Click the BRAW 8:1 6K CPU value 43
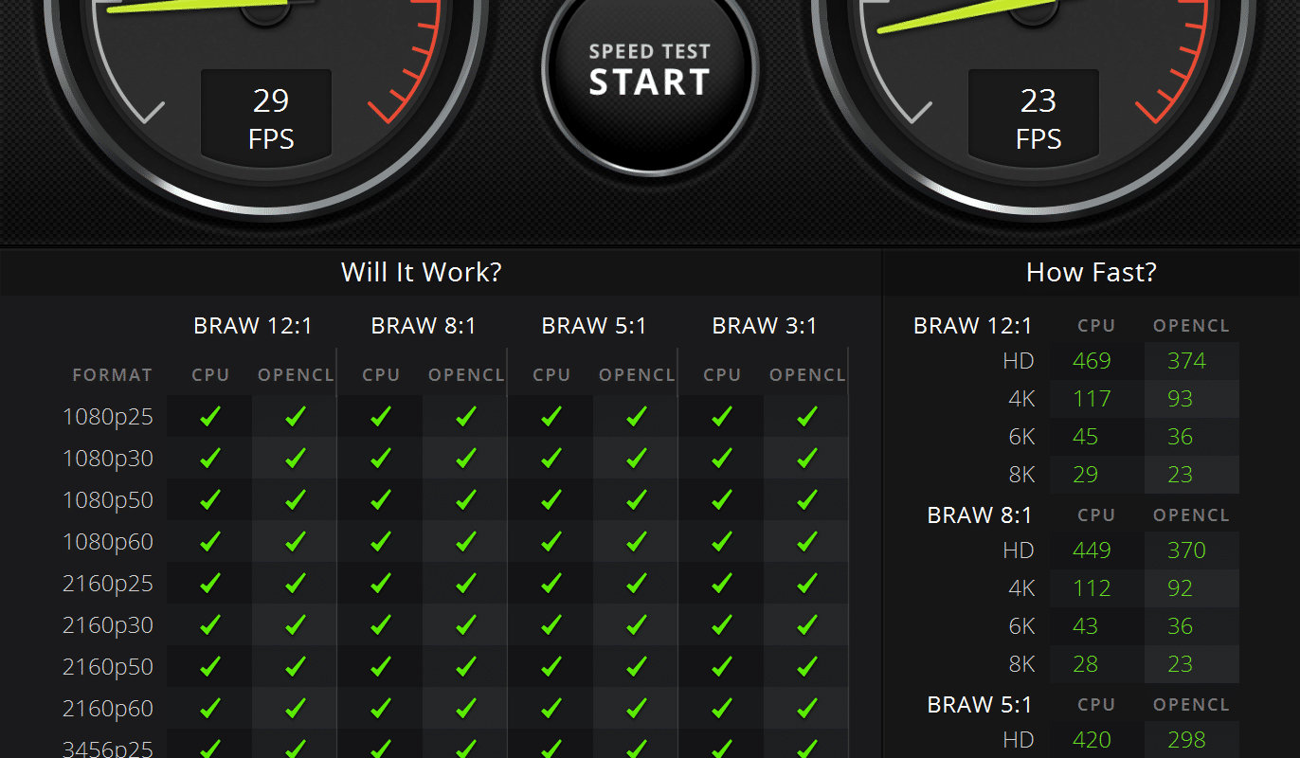Image resolution: width=1300 pixels, height=758 pixels. point(1086,626)
